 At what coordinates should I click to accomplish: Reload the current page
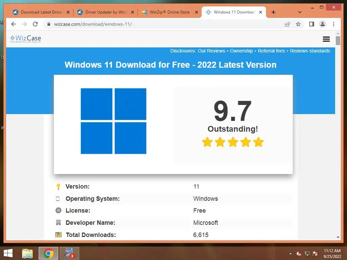(x=35, y=24)
